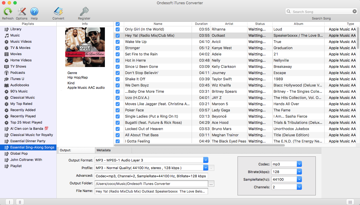Image resolution: width=360 pixels, height=205 pixels.
Task: Clear search with the X icon
Action: [x=355, y=12]
